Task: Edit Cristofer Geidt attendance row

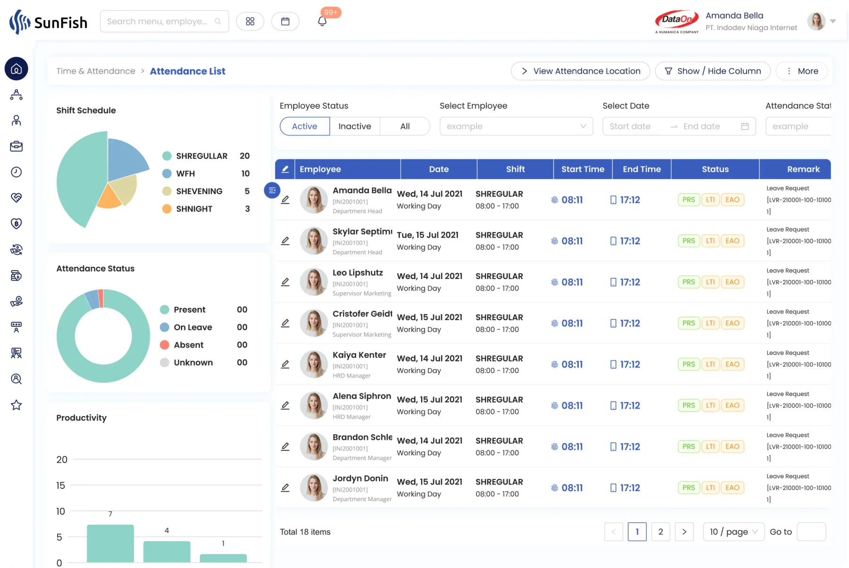Action: 285,323
